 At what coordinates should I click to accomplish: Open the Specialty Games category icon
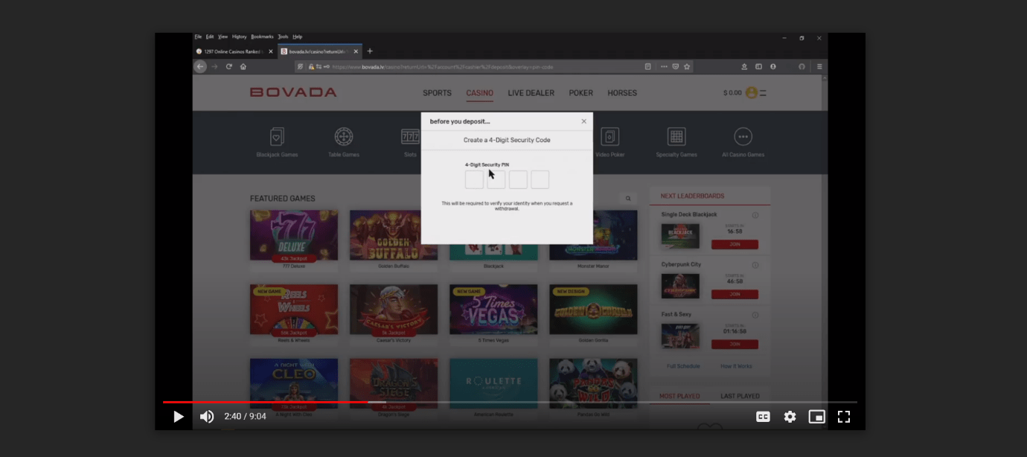pos(676,137)
